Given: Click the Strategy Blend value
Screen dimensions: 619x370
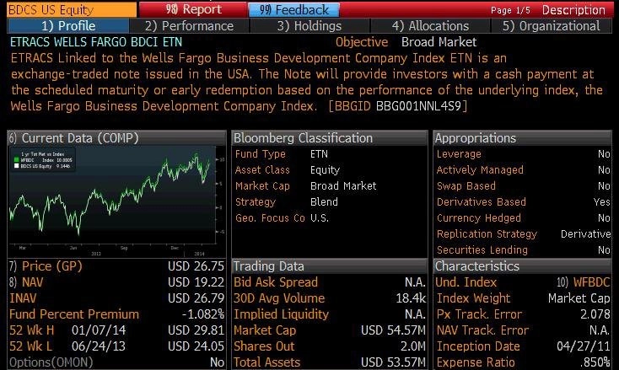Looking at the screenshot, I should tap(324, 202).
